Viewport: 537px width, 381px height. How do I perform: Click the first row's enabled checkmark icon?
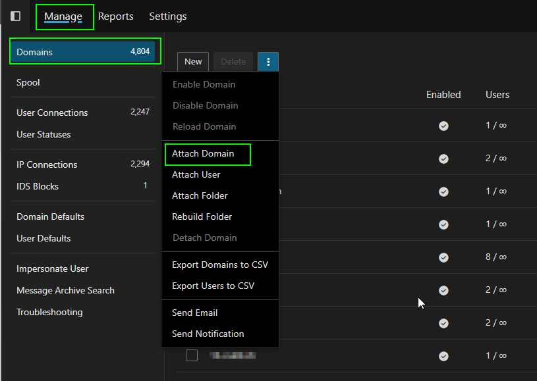pyautogui.click(x=443, y=126)
